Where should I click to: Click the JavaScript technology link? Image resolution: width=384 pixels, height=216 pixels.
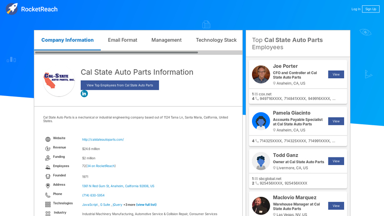tap(90, 205)
